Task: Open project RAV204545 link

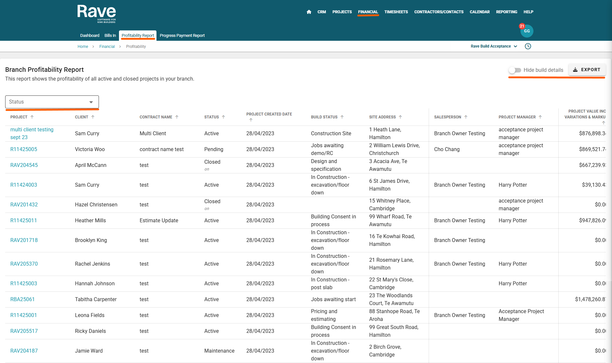Action: [24, 165]
